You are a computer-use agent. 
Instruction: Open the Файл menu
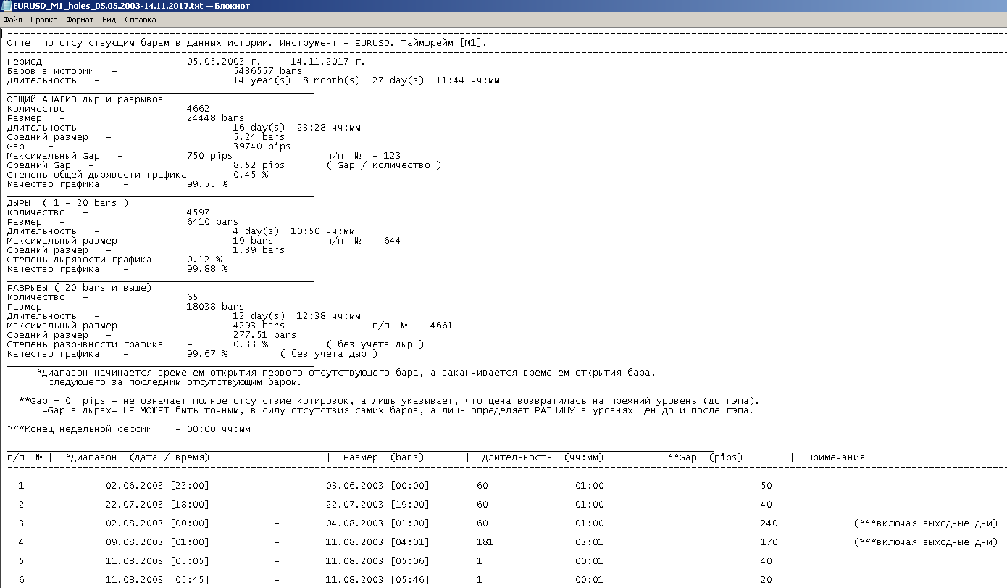coord(12,20)
